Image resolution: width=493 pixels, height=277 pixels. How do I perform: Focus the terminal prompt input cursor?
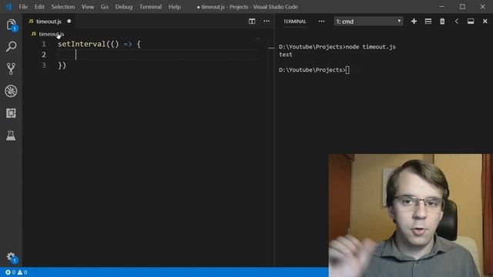[347, 70]
